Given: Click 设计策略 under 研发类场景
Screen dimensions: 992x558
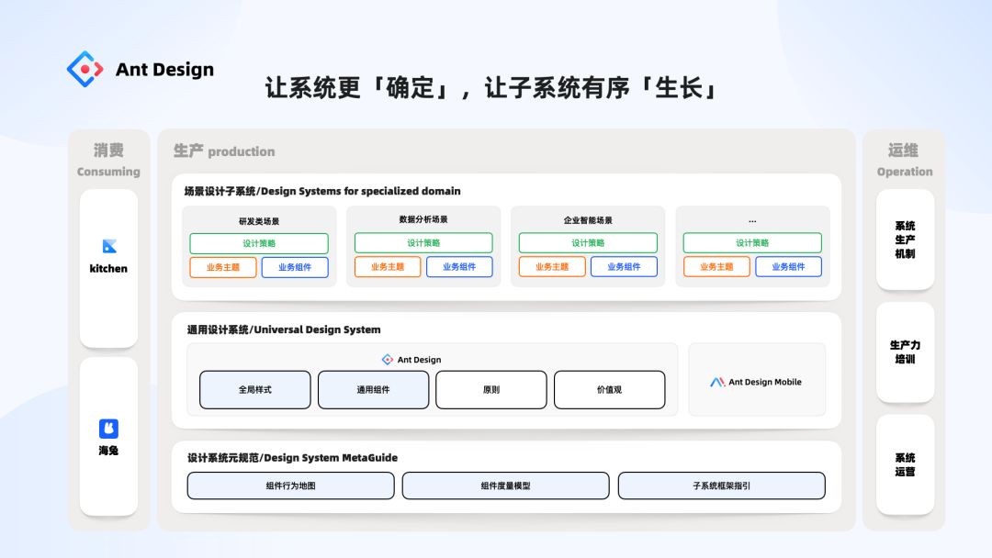Looking at the screenshot, I should 259,243.
